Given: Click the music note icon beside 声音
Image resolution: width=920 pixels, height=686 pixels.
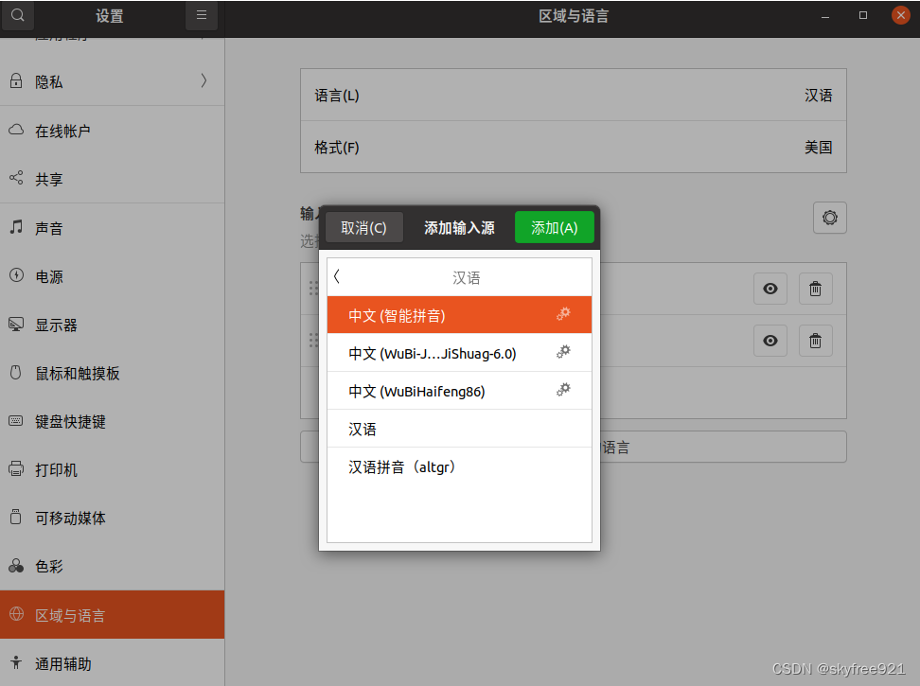Looking at the screenshot, I should pyautogui.click(x=16, y=226).
